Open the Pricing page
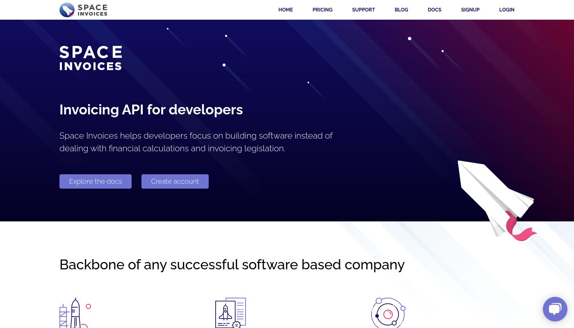The height and width of the screenshot is (328, 574). click(322, 10)
